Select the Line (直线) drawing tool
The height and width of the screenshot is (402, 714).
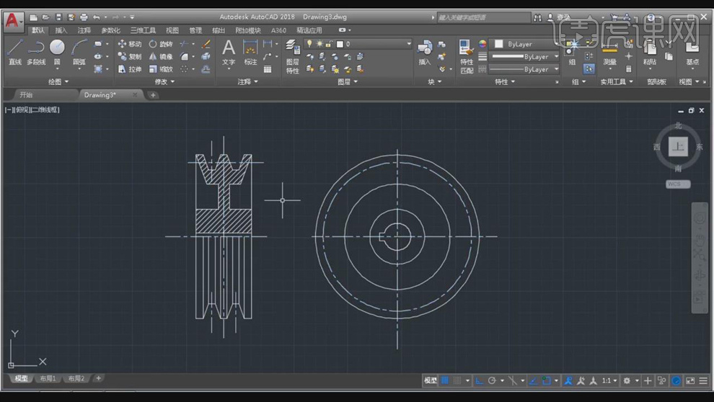coord(14,51)
